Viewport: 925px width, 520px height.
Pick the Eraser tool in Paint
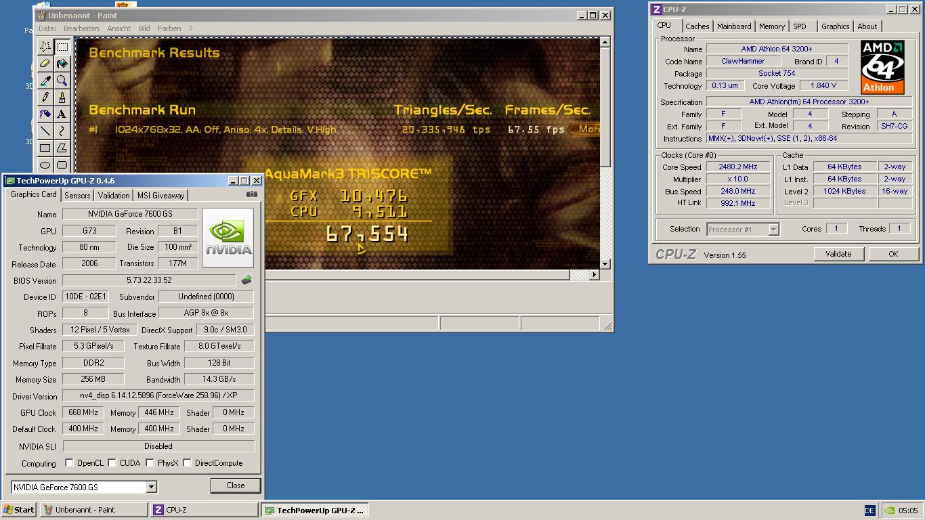[45, 64]
